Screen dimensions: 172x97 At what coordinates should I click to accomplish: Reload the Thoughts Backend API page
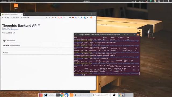pyautogui.click(x=8, y=17)
